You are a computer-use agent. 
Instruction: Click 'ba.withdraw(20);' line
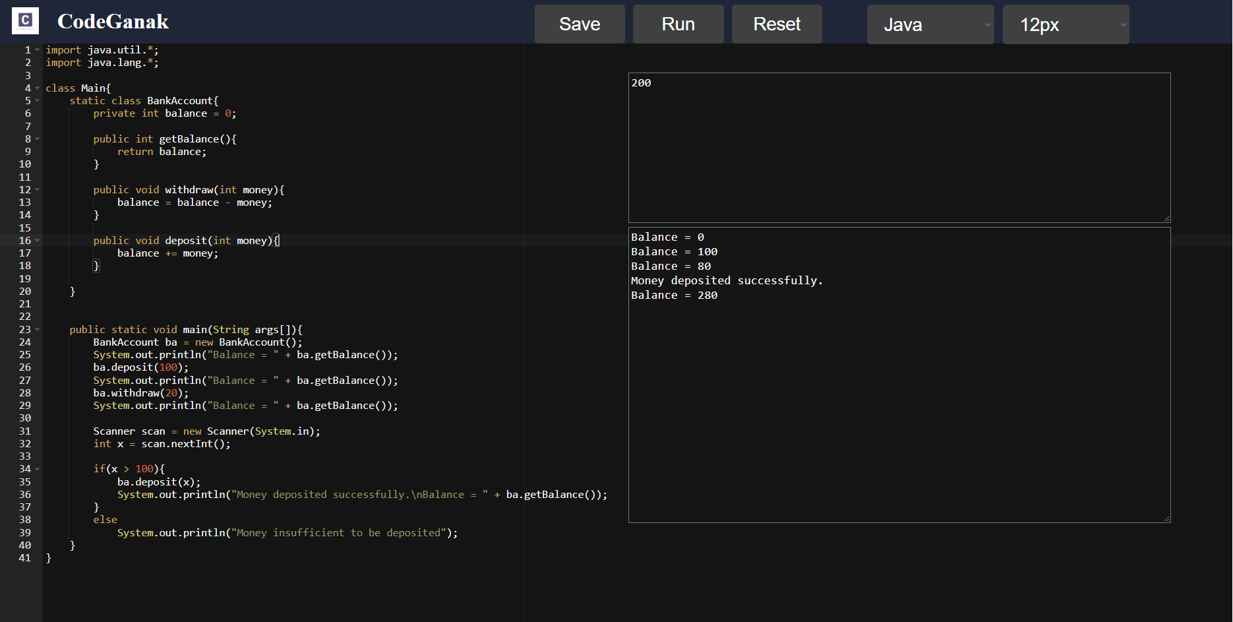(x=141, y=393)
